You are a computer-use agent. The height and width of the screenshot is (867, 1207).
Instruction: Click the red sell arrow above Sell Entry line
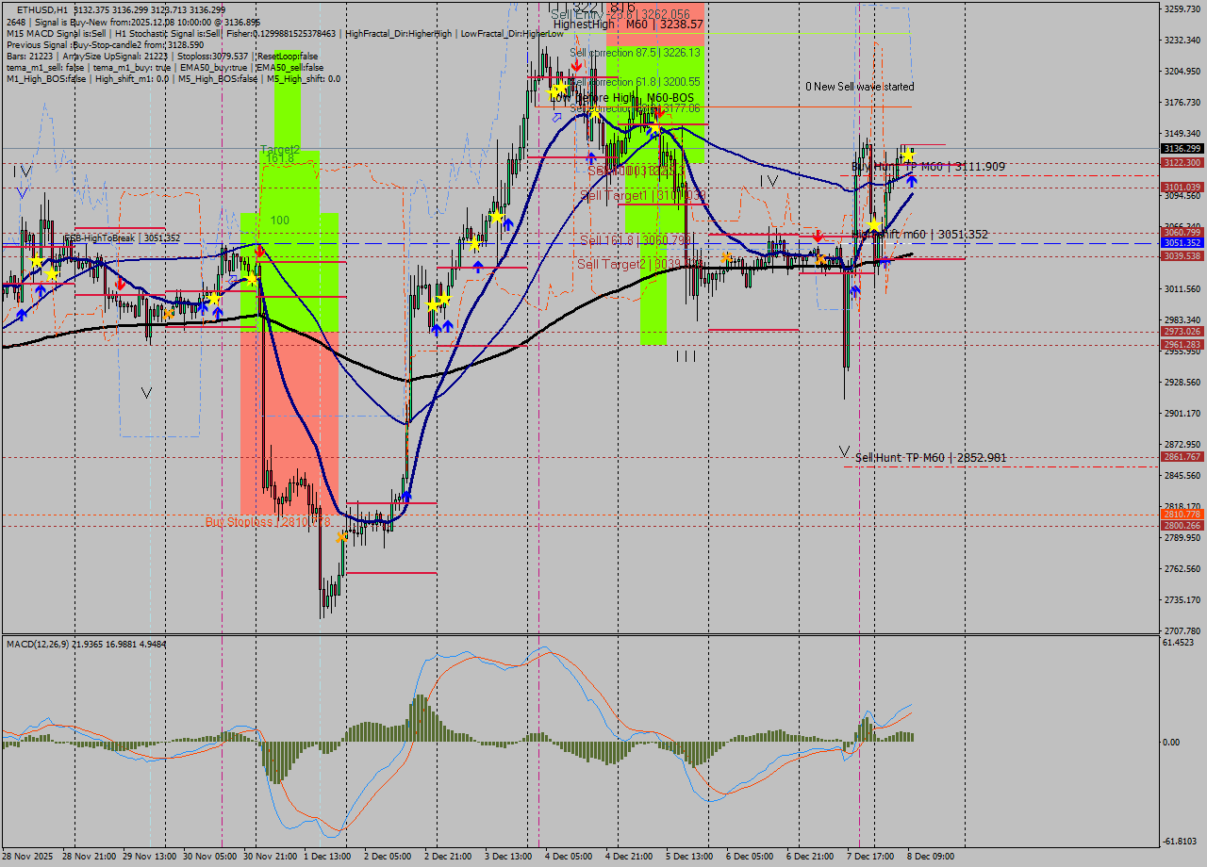click(x=576, y=64)
